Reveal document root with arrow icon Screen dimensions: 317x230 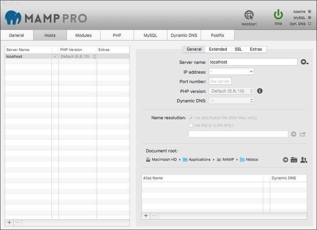tap(286, 160)
